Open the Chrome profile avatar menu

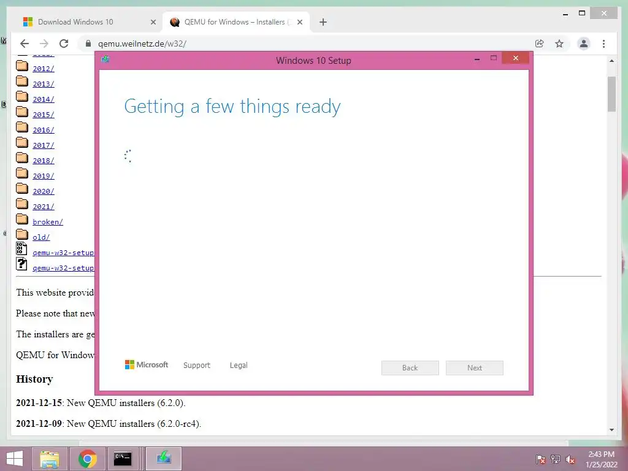[x=584, y=44]
